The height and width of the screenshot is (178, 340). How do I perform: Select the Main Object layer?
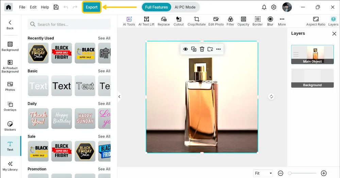tap(312, 54)
